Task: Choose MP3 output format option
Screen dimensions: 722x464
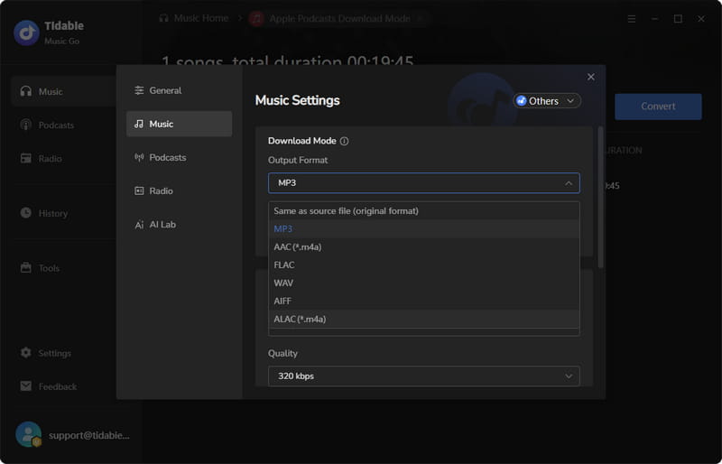Action: 423,229
